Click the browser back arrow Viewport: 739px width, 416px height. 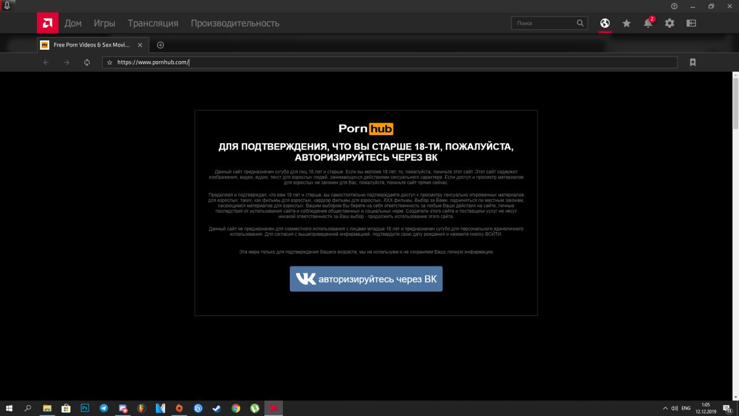[46, 62]
